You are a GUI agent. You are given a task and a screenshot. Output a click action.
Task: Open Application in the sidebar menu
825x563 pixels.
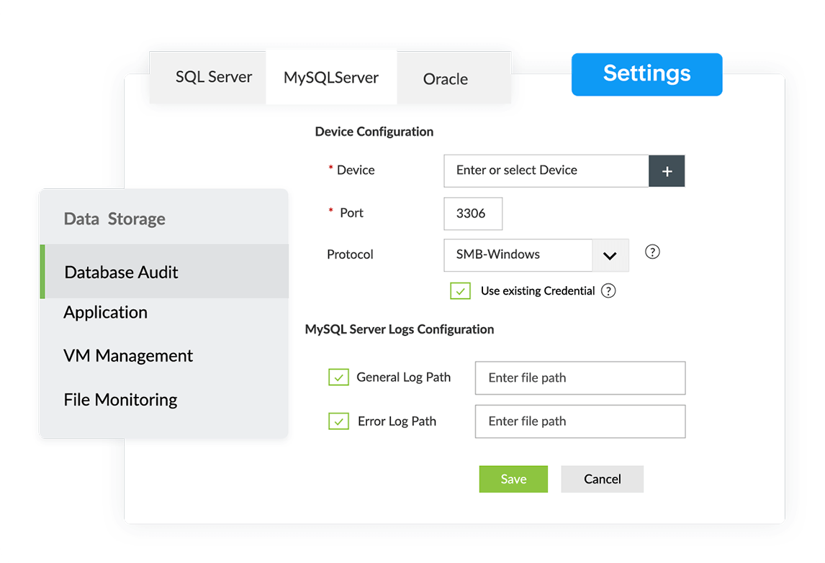[x=106, y=313]
